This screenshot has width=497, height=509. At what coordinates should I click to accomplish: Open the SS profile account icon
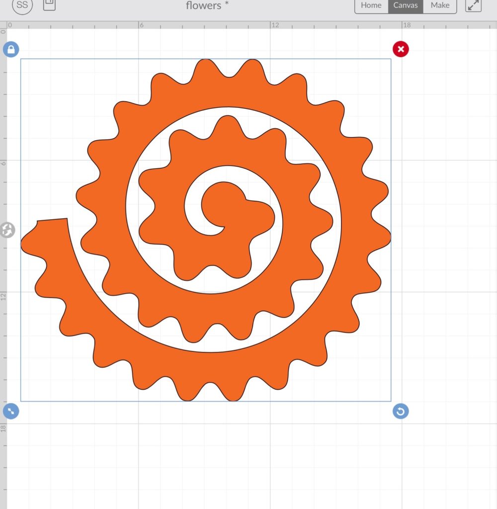tap(22, 5)
